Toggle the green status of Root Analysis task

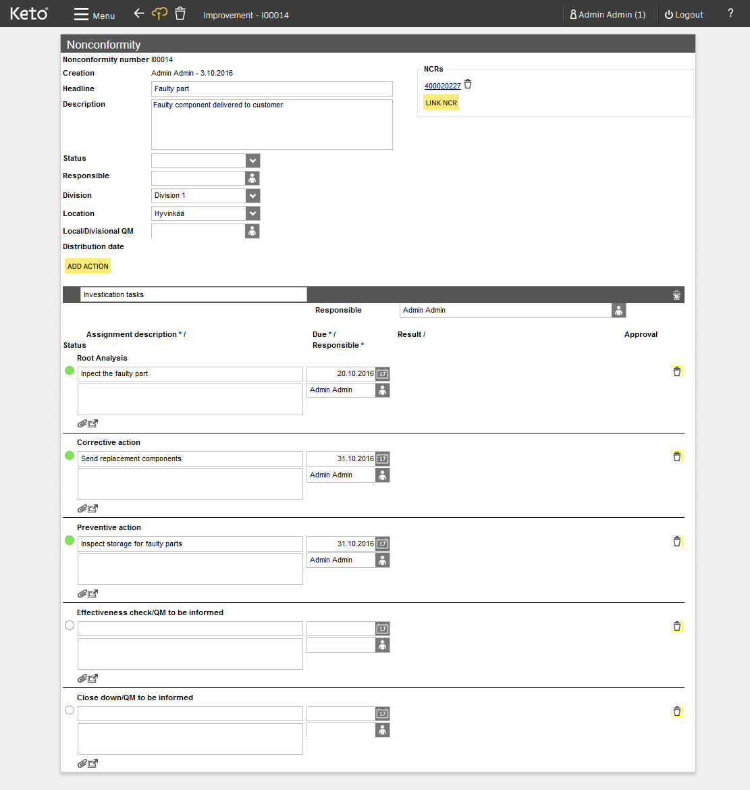click(x=70, y=371)
